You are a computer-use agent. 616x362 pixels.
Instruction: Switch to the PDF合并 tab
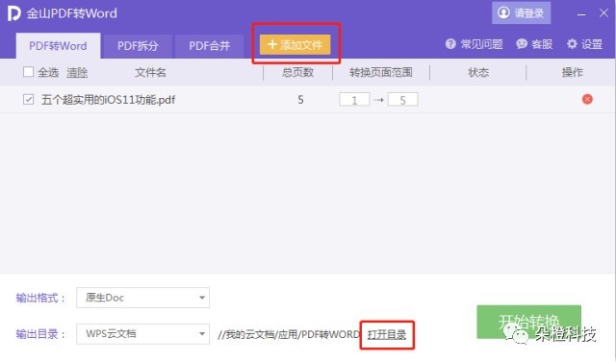[209, 46]
